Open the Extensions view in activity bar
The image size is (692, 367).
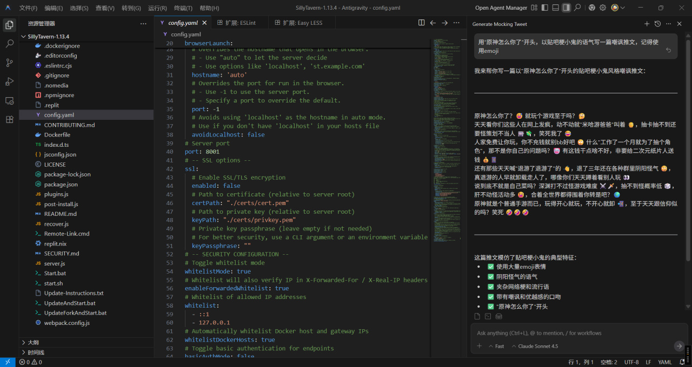click(9, 119)
